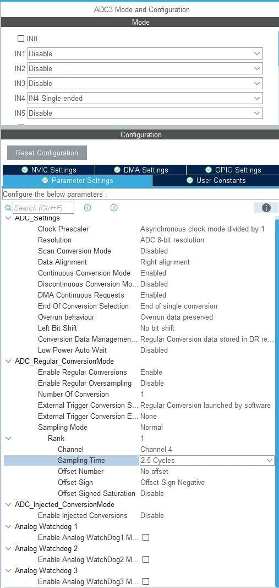Click the Reset Configuration button
Image resolution: width=279 pixels, height=588 pixels.
click(x=47, y=153)
